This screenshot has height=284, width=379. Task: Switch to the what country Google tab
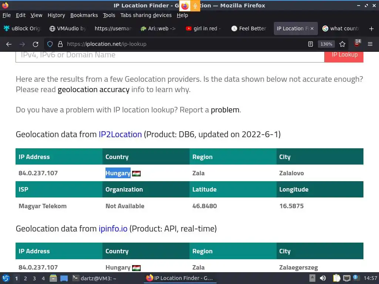341,28
